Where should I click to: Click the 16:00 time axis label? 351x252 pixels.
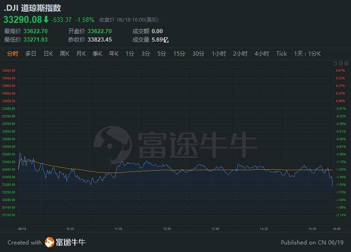336,229
